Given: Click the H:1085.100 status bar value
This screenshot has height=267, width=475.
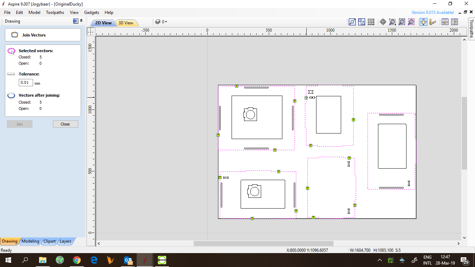Looking at the screenshot, I should pyautogui.click(x=384, y=250).
